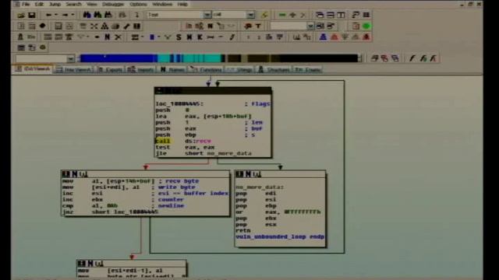Image resolution: width=499 pixels, height=280 pixels.
Task: Click the S string conversion icon
Action: tap(179, 37)
